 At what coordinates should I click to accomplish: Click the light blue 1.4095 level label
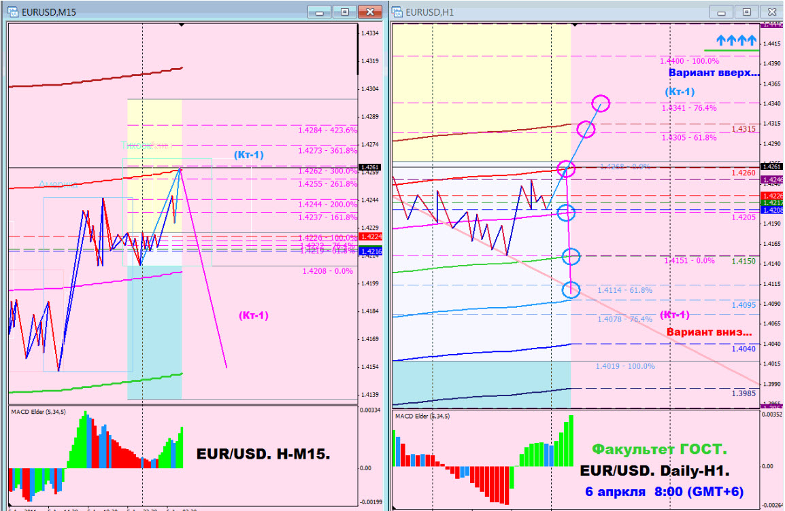click(744, 305)
